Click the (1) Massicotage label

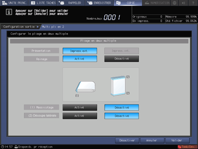tap(41, 107)
